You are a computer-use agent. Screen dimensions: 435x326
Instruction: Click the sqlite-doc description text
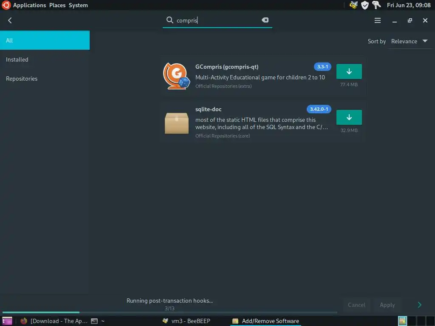tap(262, 124)
